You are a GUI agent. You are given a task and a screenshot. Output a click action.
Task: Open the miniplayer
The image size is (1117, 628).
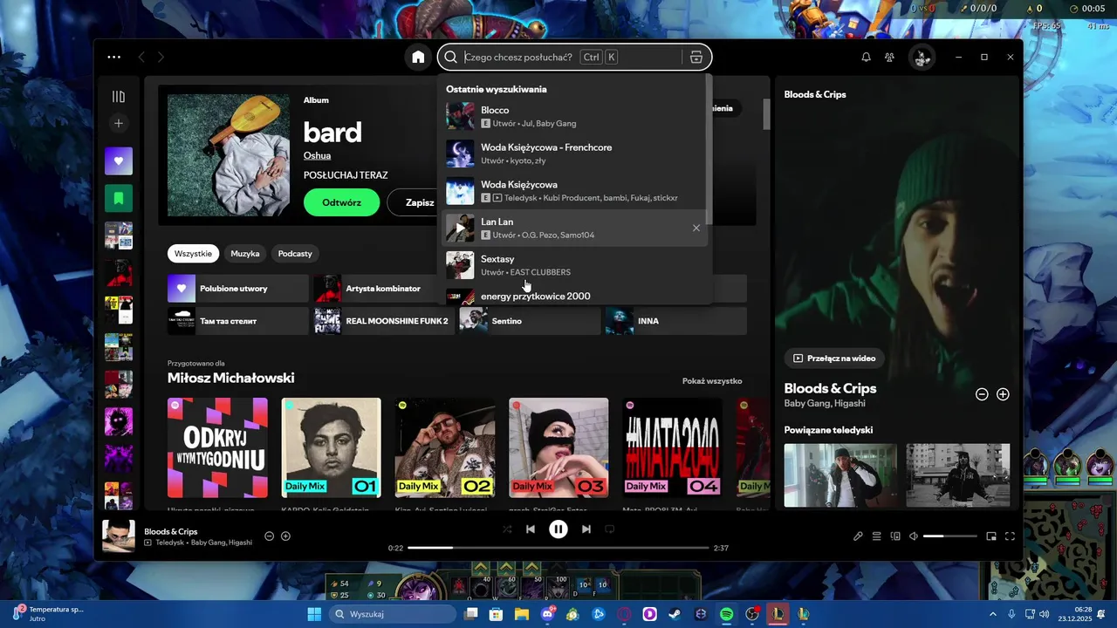click(991, 536)
